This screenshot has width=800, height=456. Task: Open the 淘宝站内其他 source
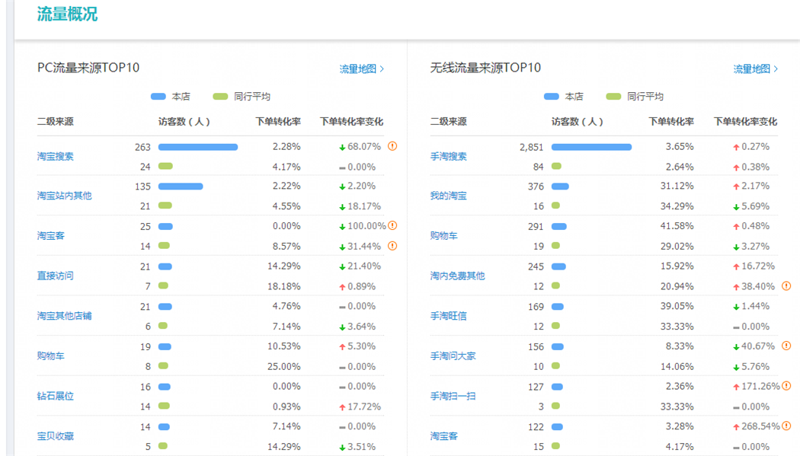click(64, 196)
